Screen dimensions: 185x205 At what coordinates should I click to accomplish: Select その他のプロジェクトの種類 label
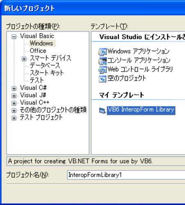[53, 110]
